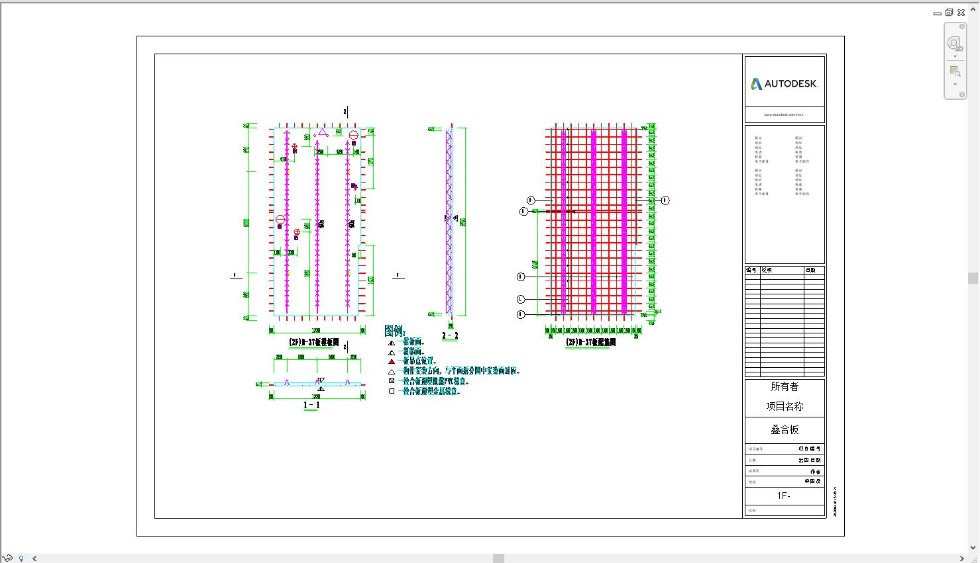Click the 项目编号 project number field
The width and height of the screenshot is (980, 563).
(810, 449)
